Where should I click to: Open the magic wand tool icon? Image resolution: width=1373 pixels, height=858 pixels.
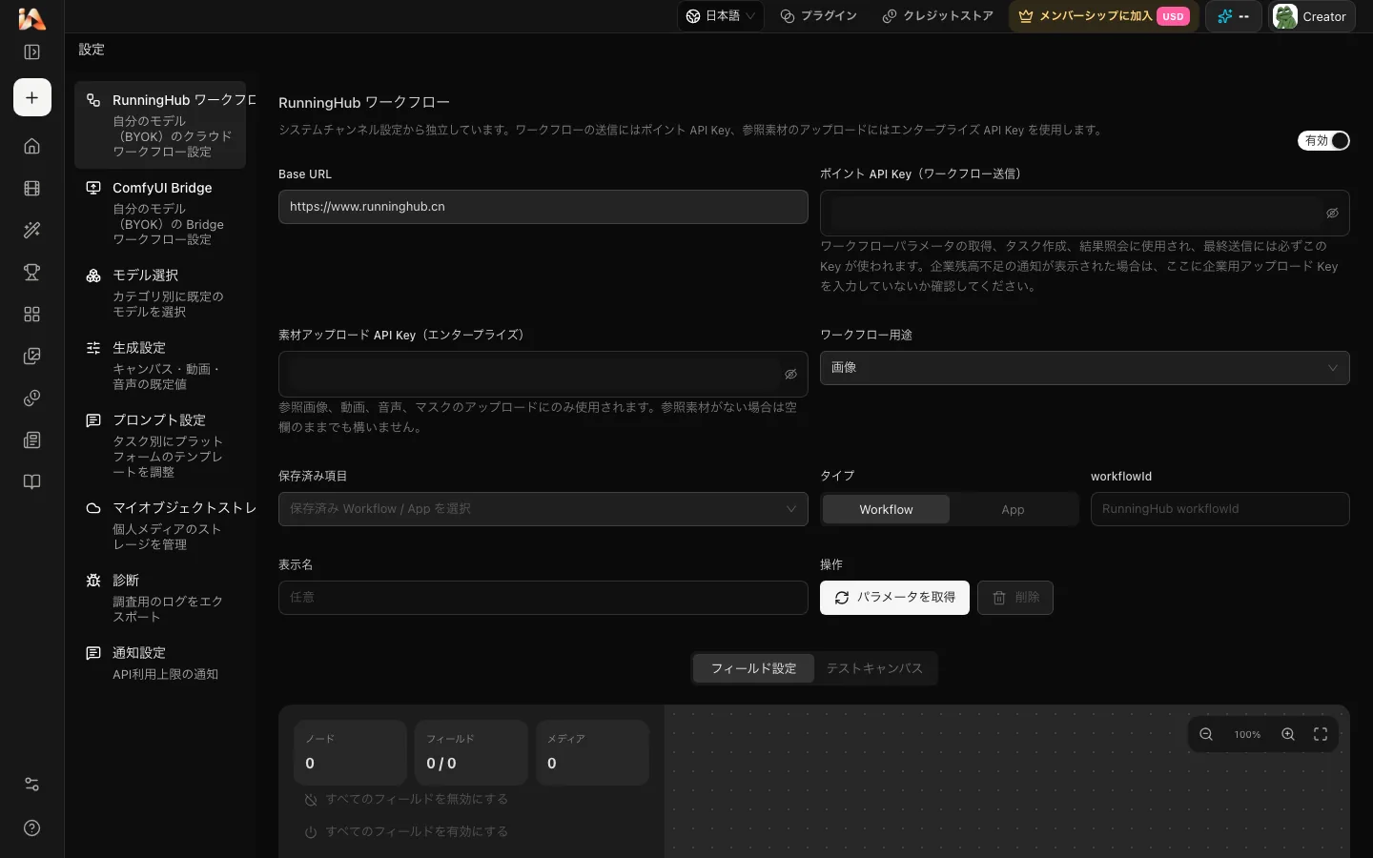point(31,230)
